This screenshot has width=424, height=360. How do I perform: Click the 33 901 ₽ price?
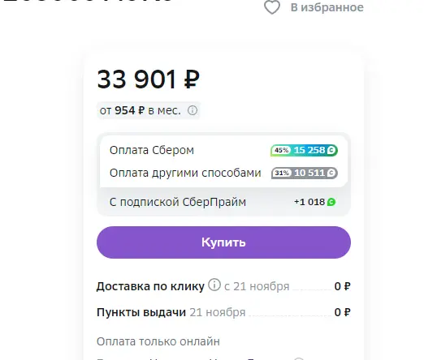coord(148,79)
